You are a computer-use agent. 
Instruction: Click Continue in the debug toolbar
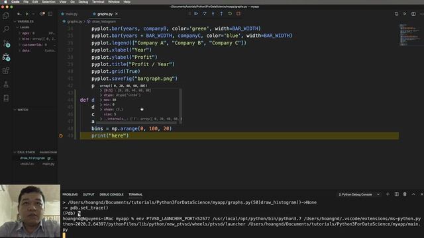click(x=196, y=14)
